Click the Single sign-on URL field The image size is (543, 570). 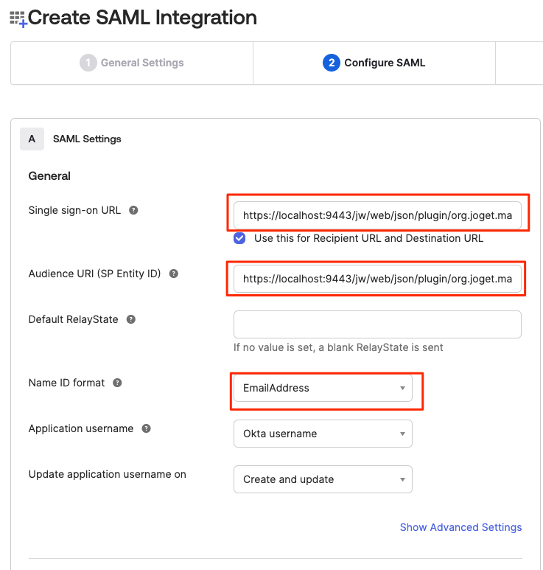377,216
